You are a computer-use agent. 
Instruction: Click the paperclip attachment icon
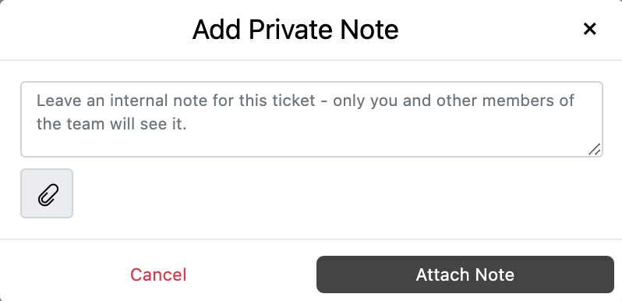48,195
